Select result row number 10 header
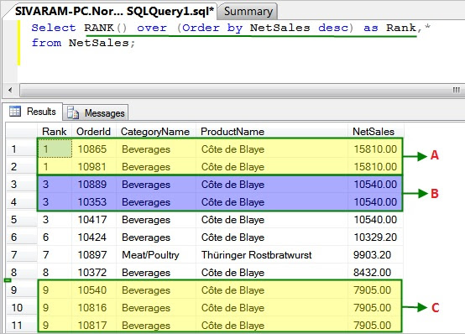This screenshot has height=334, width=465. pyautogui.click(x=22, y=308)
